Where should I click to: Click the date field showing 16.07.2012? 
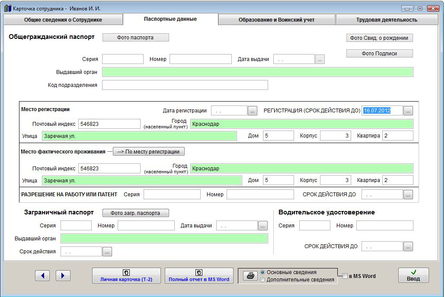click(382, 111)
